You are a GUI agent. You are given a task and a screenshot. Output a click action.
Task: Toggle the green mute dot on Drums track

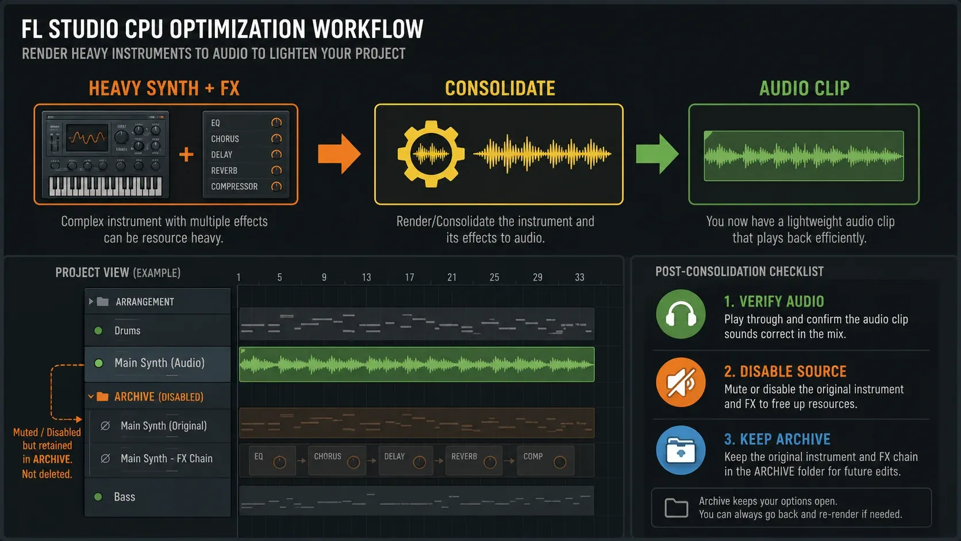(98, 331)
